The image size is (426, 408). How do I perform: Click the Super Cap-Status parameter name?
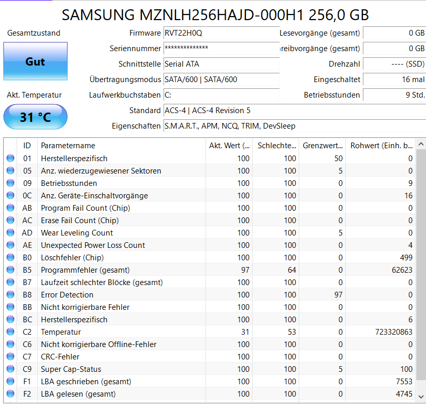pos(71,369)
